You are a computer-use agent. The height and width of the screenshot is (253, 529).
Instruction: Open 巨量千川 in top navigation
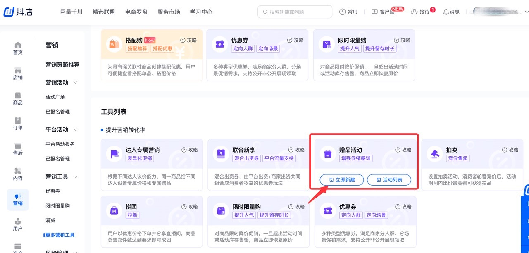pyautogui.click(x=71, y=12)
